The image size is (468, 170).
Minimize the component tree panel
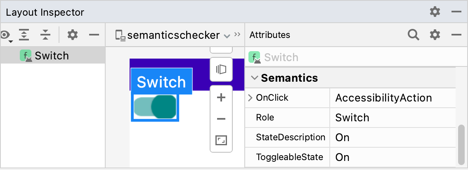(x=94, y=35)
